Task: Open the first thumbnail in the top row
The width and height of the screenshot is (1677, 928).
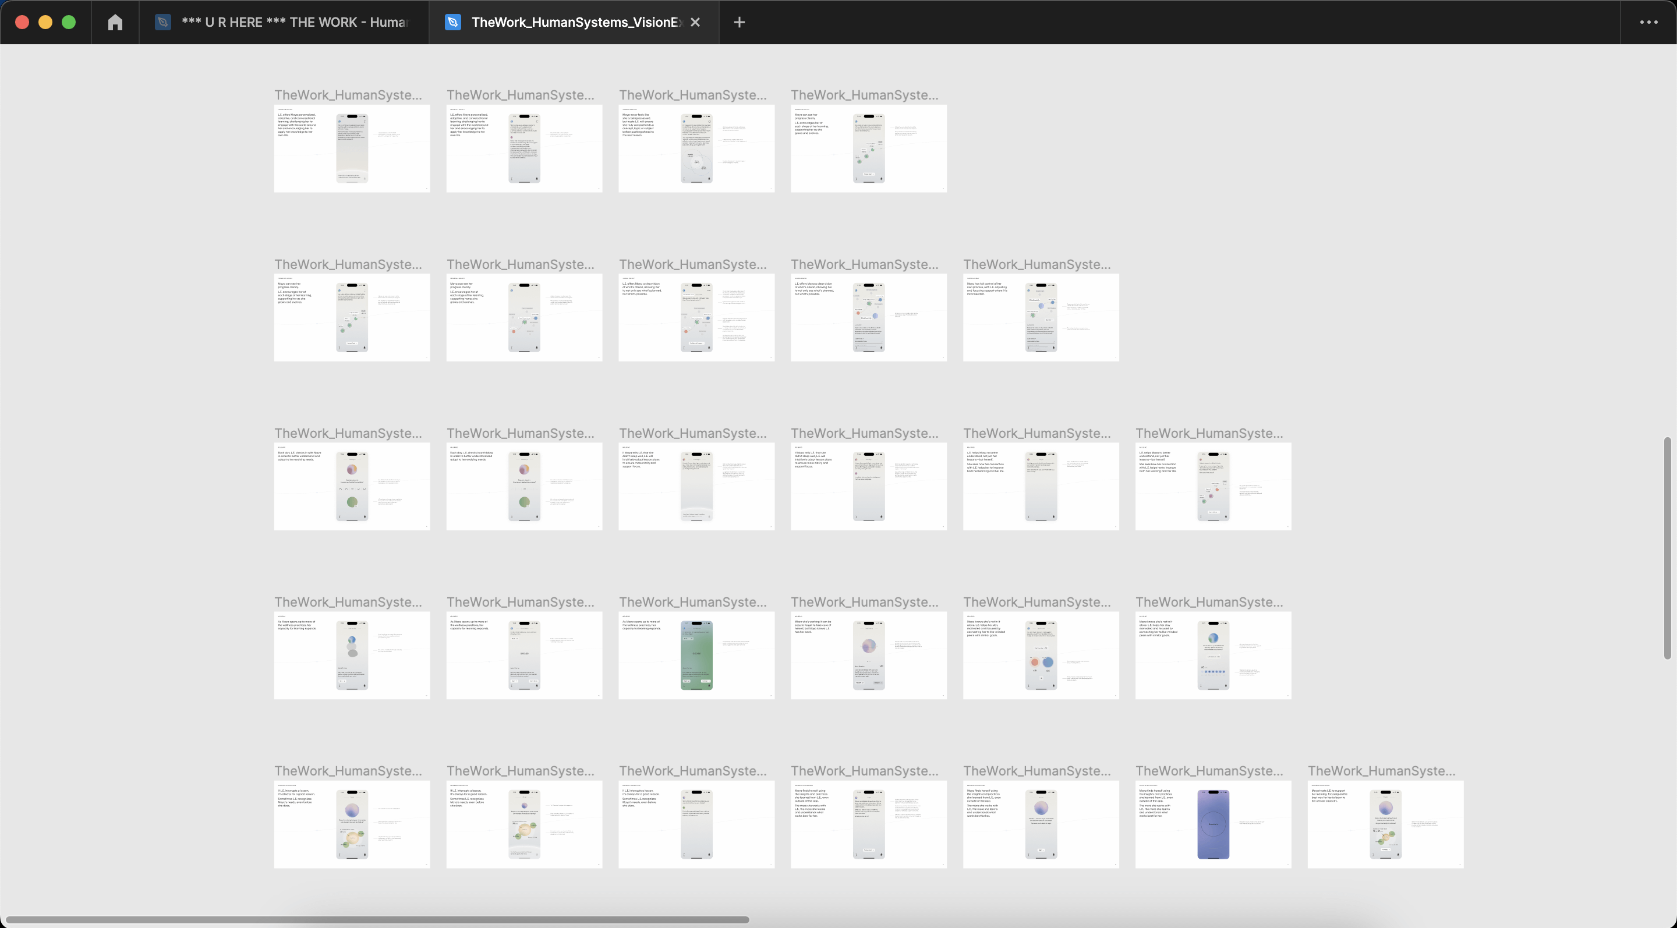Action: point(352,148)
